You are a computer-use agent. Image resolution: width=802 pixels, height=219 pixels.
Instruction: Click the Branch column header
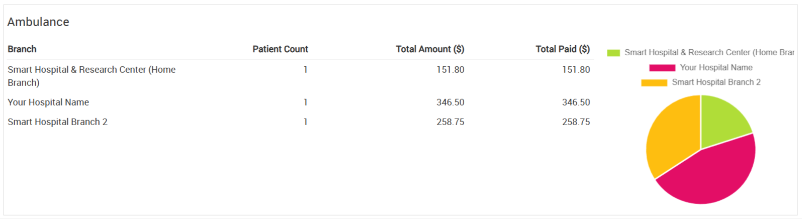pyautogui.click(x=22, y=49)
